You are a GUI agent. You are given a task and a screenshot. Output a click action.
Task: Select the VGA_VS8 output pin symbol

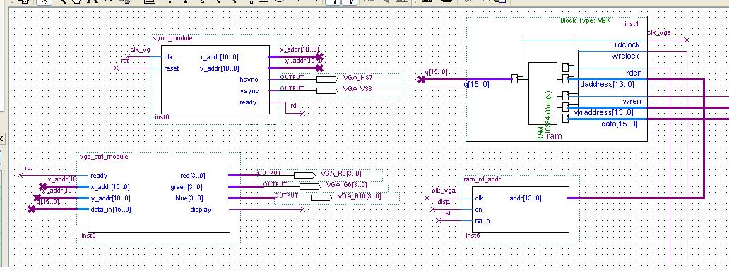[327, 90]
